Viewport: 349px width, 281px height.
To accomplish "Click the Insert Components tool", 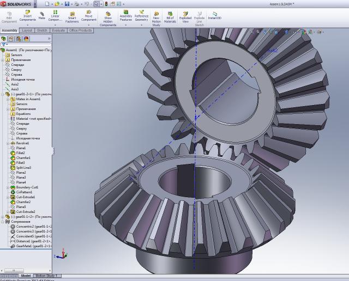I will pos(27,16).
